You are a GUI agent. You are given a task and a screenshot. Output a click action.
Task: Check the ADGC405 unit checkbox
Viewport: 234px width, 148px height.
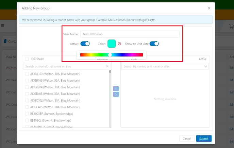pyautogui.click(x=27, y=107)
